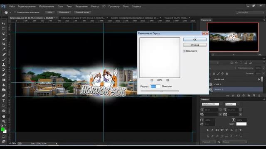Image resolution: width=266 pixels, height=149 pixels.
Task: Select the Magic Wand tool
Action: coord(4,39)
